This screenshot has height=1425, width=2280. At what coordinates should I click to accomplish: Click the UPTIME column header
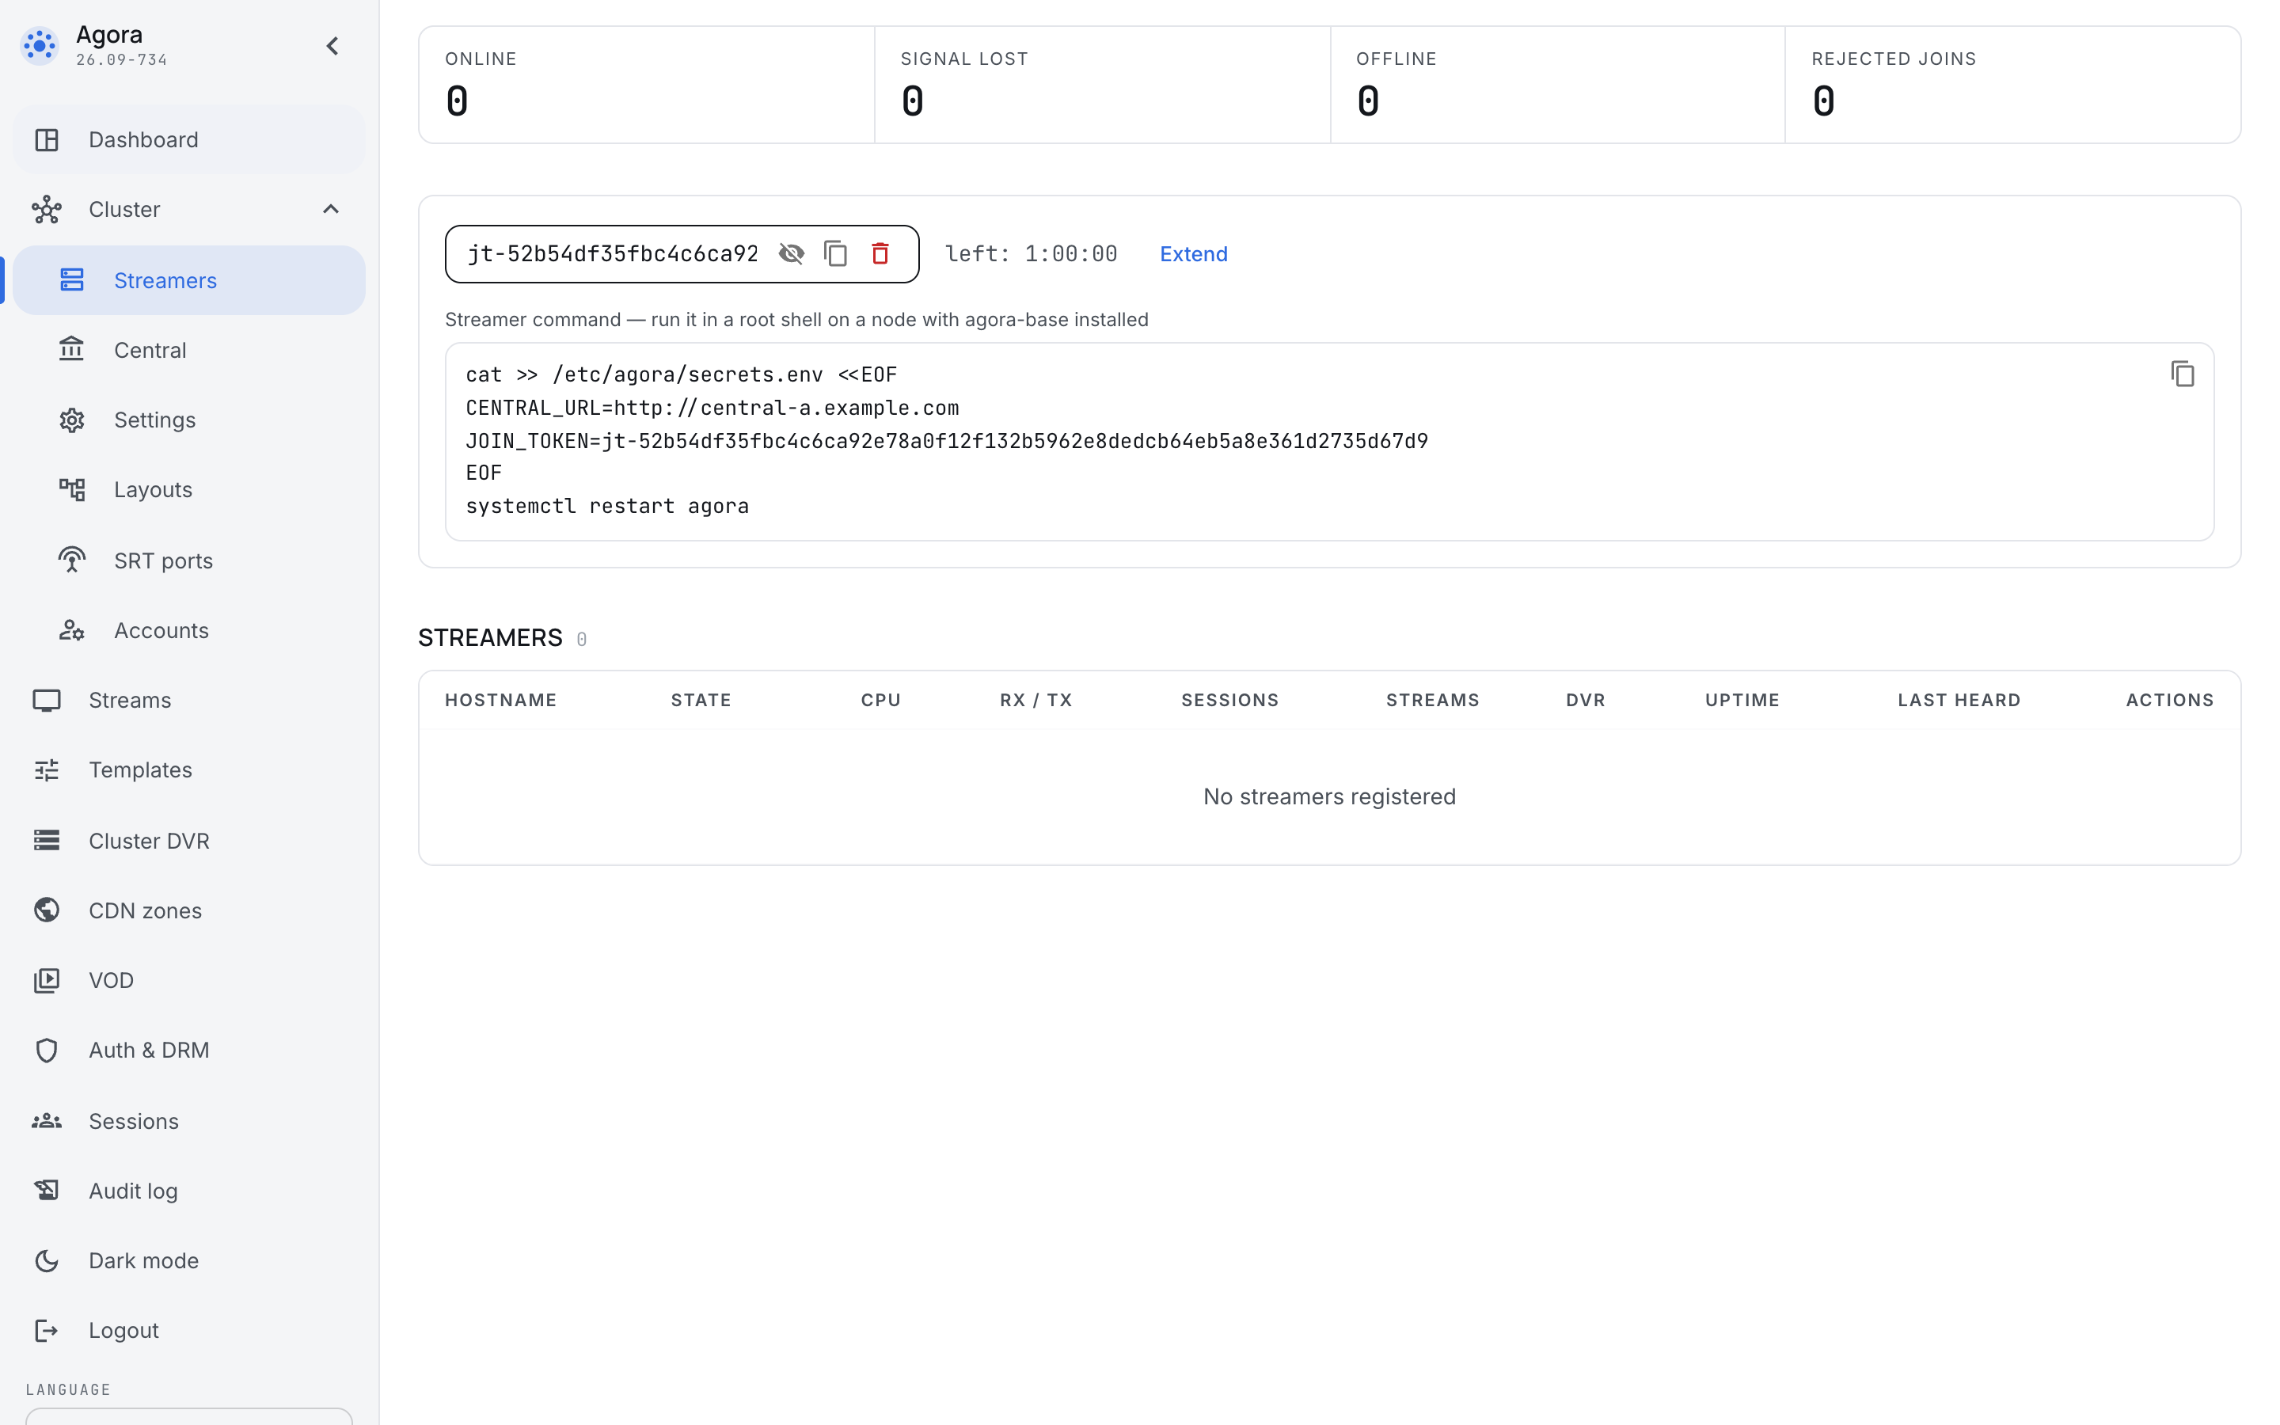pos(1742,699)
